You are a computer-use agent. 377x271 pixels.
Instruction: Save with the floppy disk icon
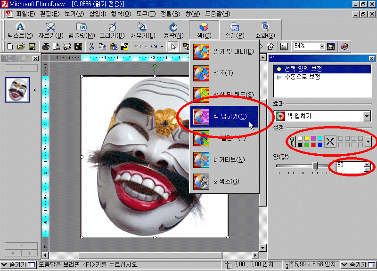32,47
